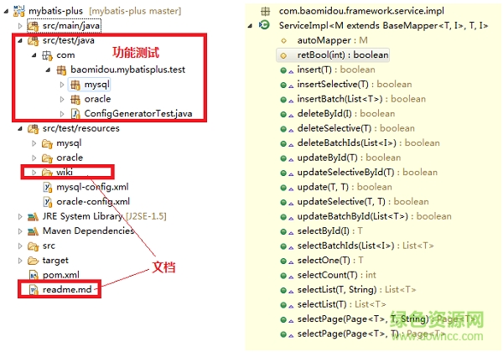Screen dimensions: 503x352
Task: Click the ServiceImpl class icon in outline
Action: point(265,25)
